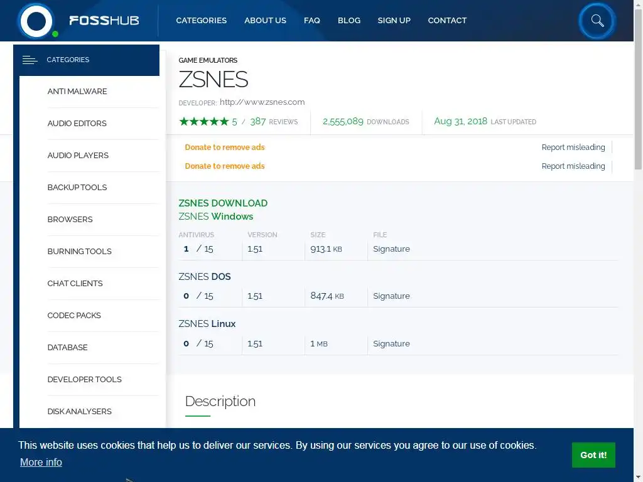Dismiss cookies with Got it! button
Viewport: 643px width, 482px height.
pyautogui.click(x=593, y=455)
